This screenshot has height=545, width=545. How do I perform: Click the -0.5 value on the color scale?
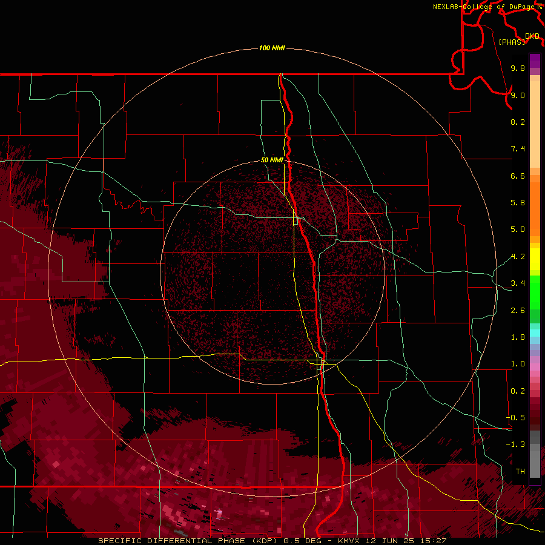(x=515, y=418)
